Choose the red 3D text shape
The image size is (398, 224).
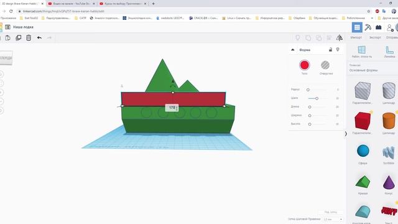pos(389,211)
